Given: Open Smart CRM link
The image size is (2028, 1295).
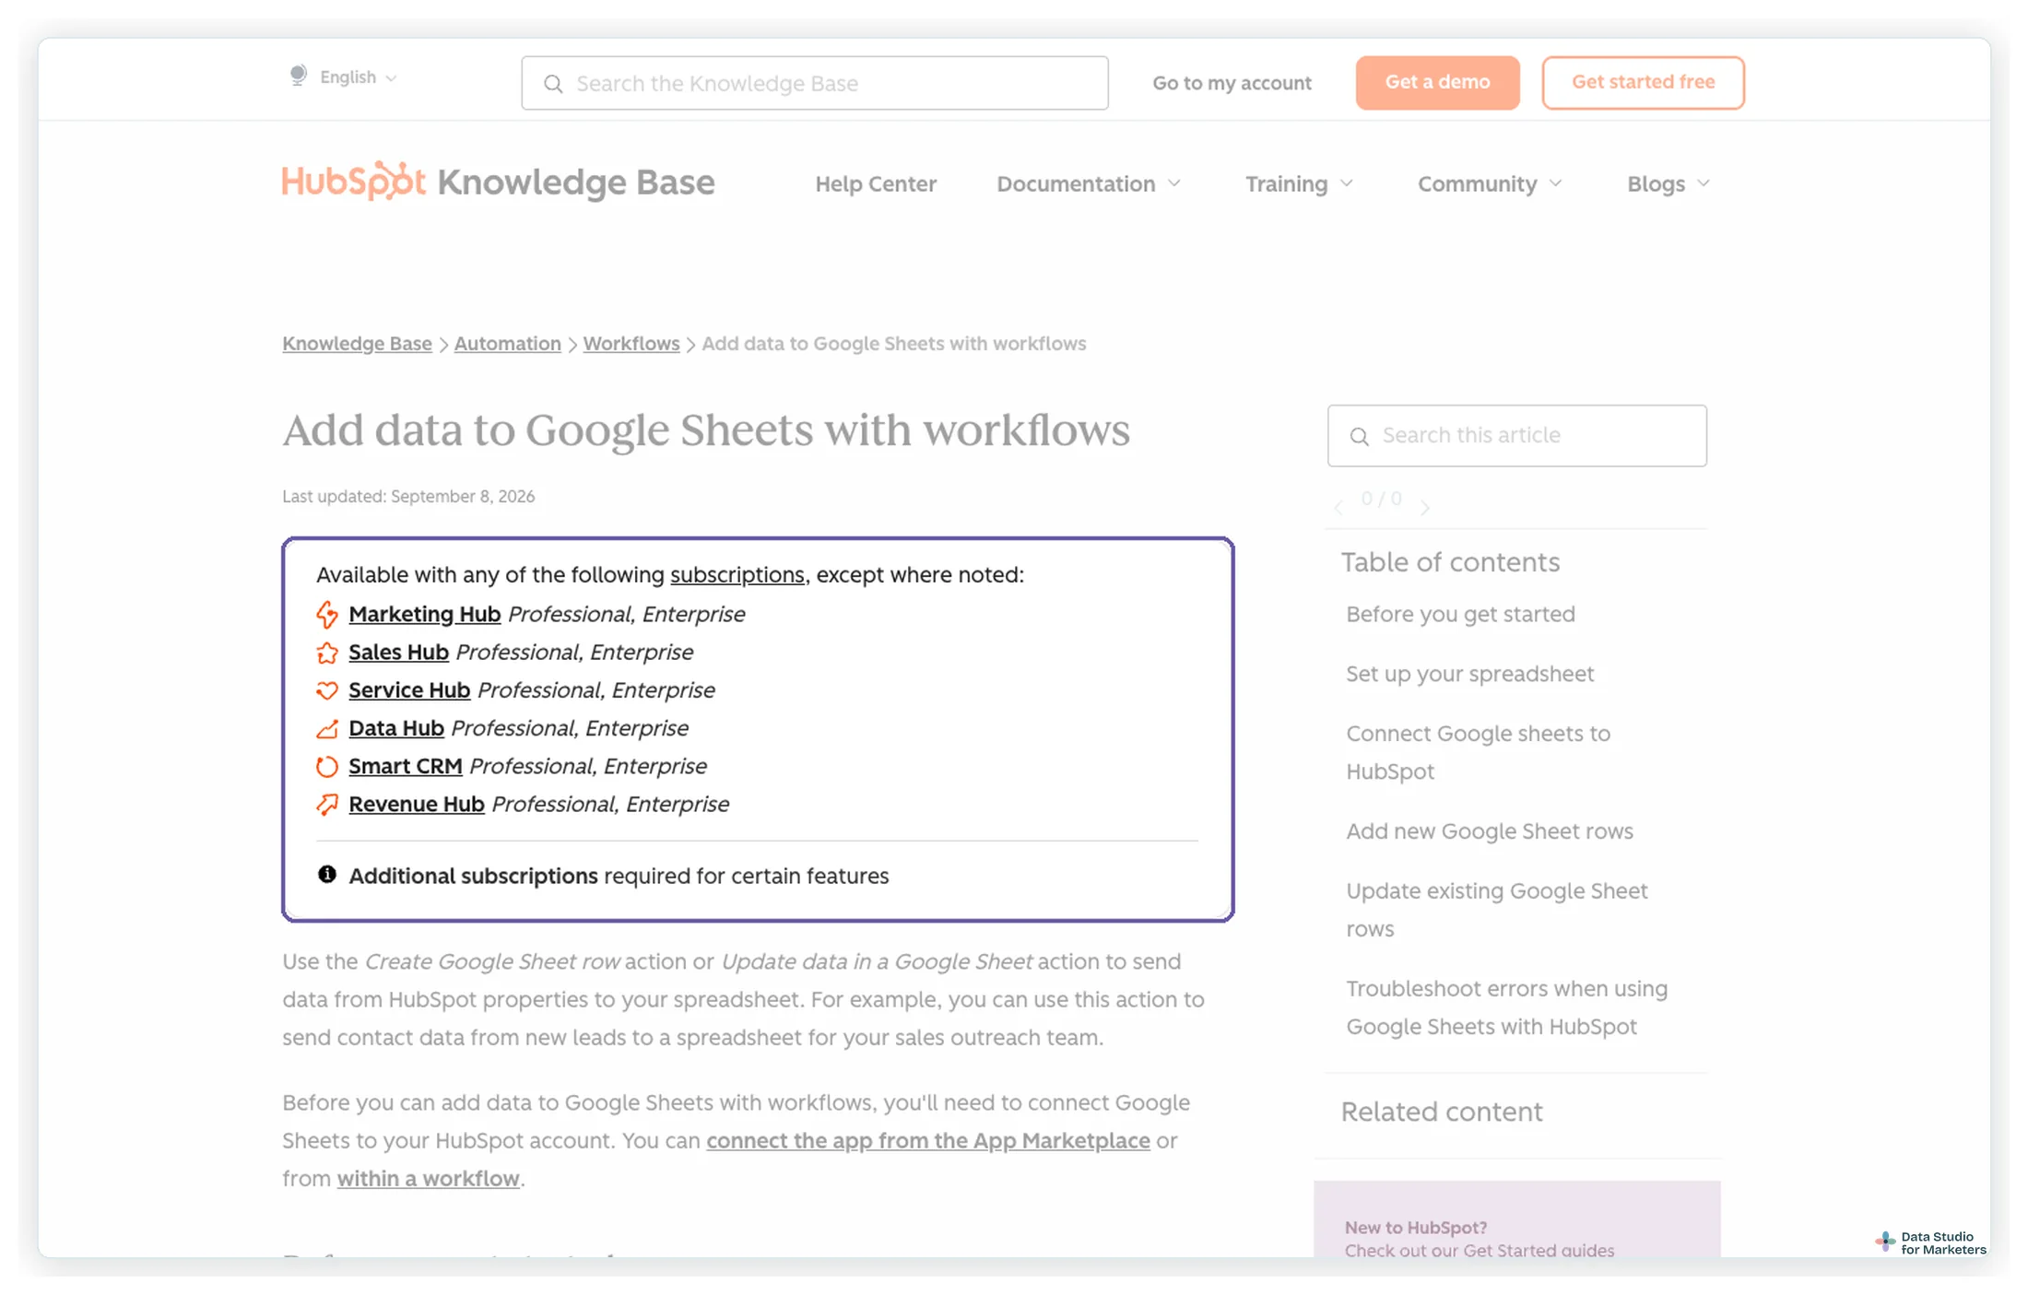Looking at the screenshot, I should coord(405,766).
